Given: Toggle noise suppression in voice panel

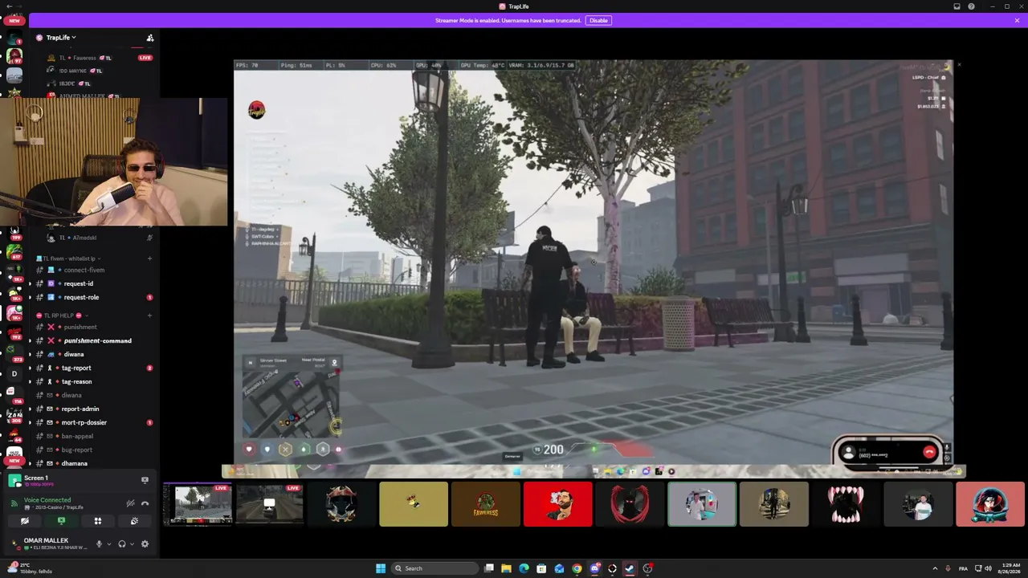Looking at the screenshot, I should point(130,503).
